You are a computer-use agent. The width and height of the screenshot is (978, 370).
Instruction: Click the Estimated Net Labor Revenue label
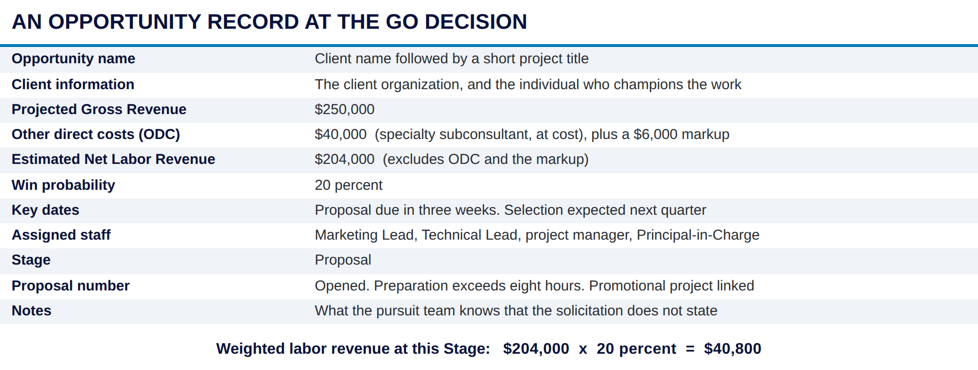(113, 159)
